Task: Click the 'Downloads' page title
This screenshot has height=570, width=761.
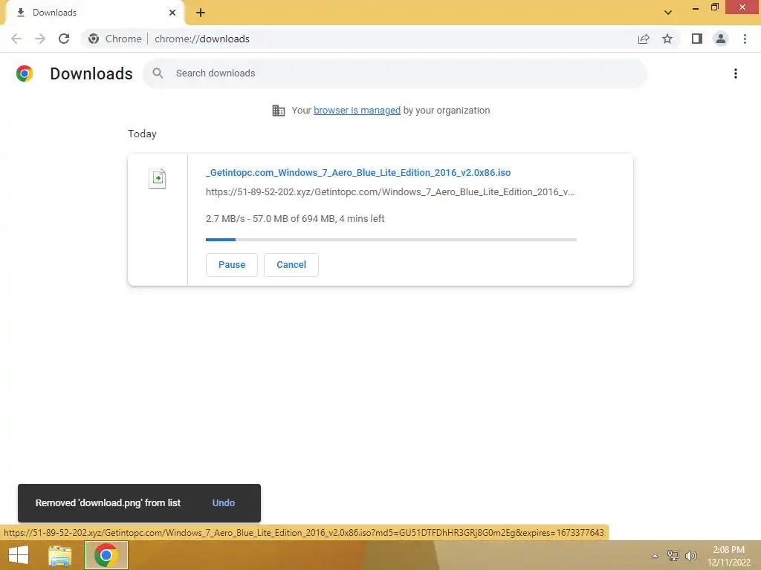Action: (x=91, y=73)
